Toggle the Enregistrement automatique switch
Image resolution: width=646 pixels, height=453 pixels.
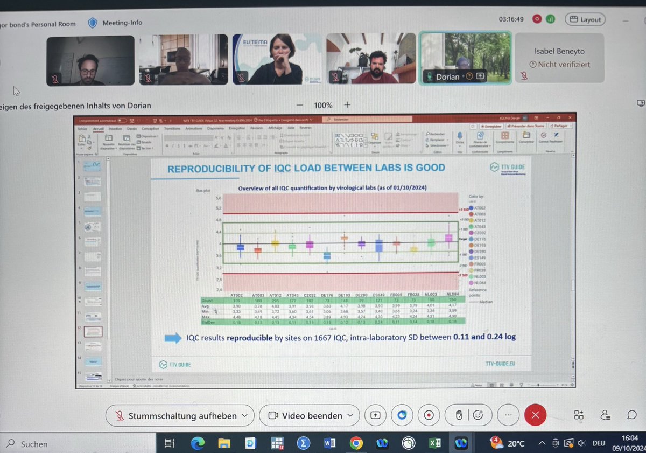point(123,120)
